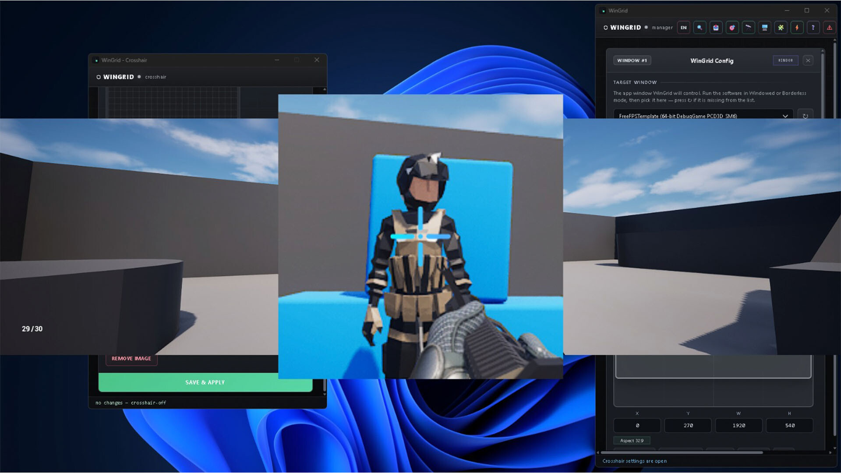Click 'no changes – crosshair-off' status text

tap(131, 402)
